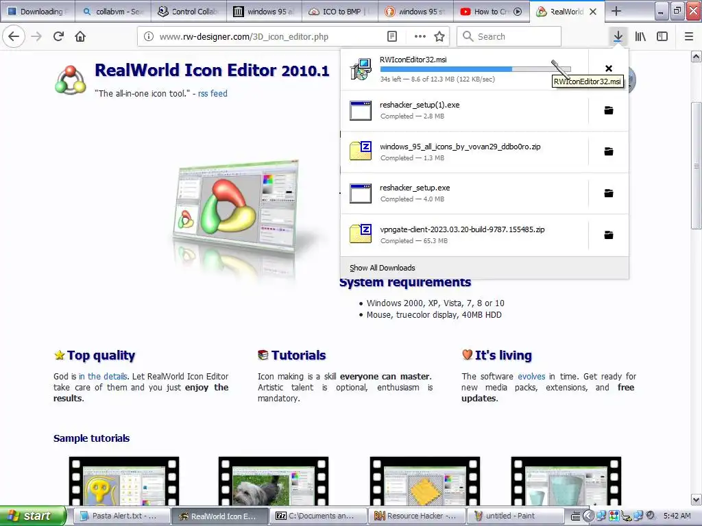This screenshot has width=702, height=526.
Task: Select the vpngate-client zip download entry
Action: pos(464,236)
